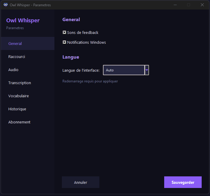The image size is (210, 196).
Task: Show the Historique section
Action: (x=17, y=109)
